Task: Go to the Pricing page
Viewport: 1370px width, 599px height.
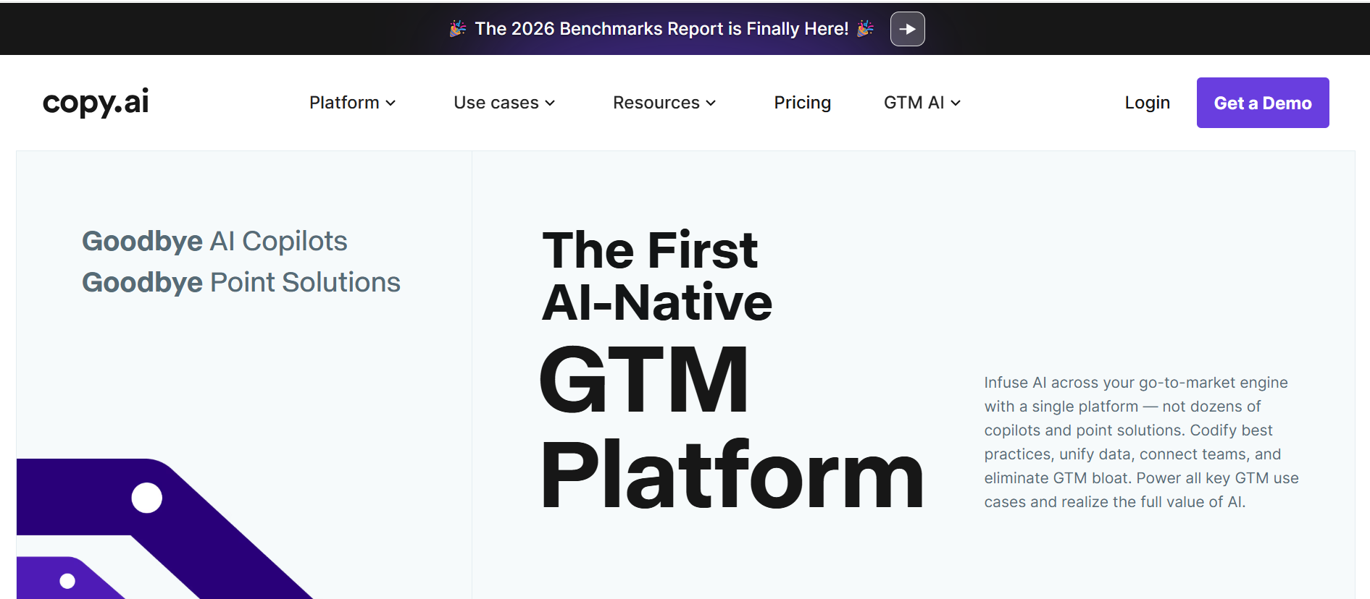Action: pos(802,103)
